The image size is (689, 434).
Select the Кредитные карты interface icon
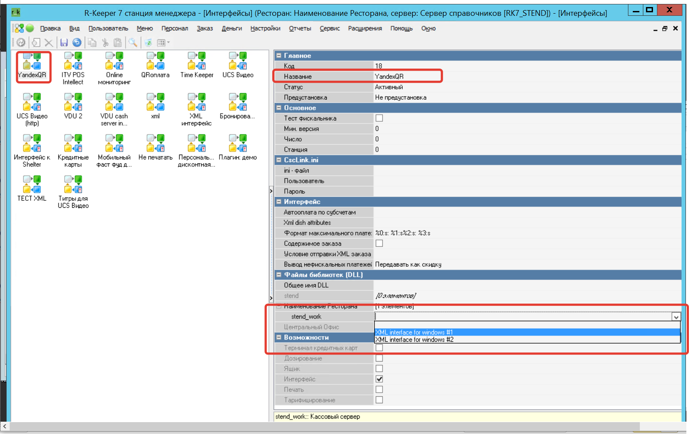point(73,144)
